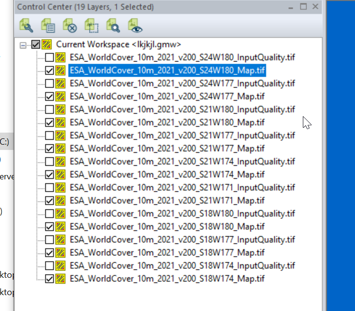
Task: Toggle layer visibility with the eye toolbar icon
Action: pos(135,26)
